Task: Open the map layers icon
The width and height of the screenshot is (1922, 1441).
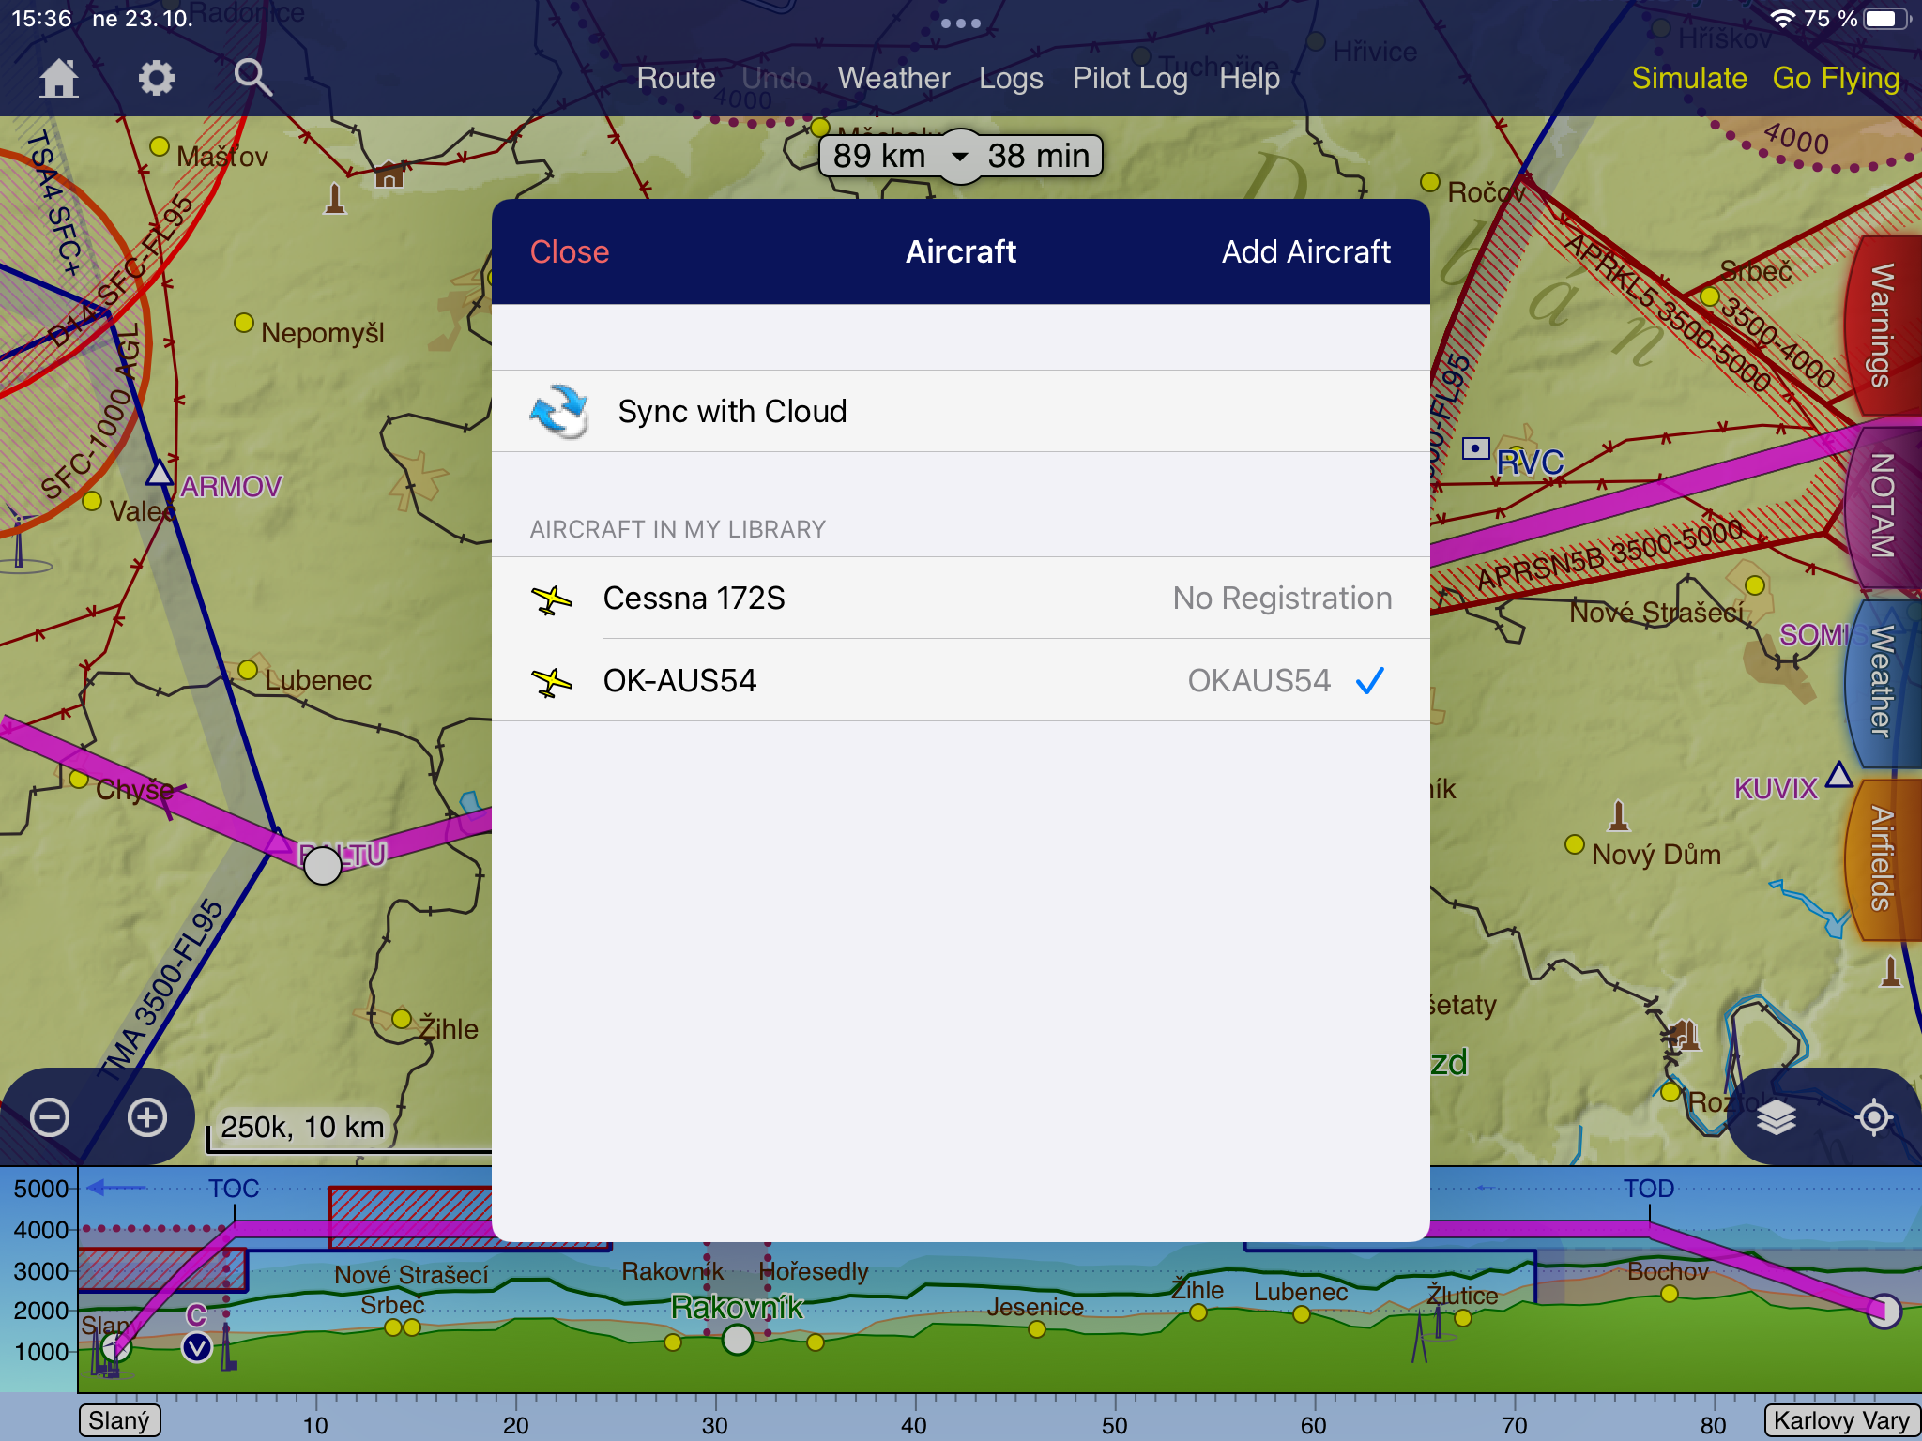Action: point(1776,1117)
